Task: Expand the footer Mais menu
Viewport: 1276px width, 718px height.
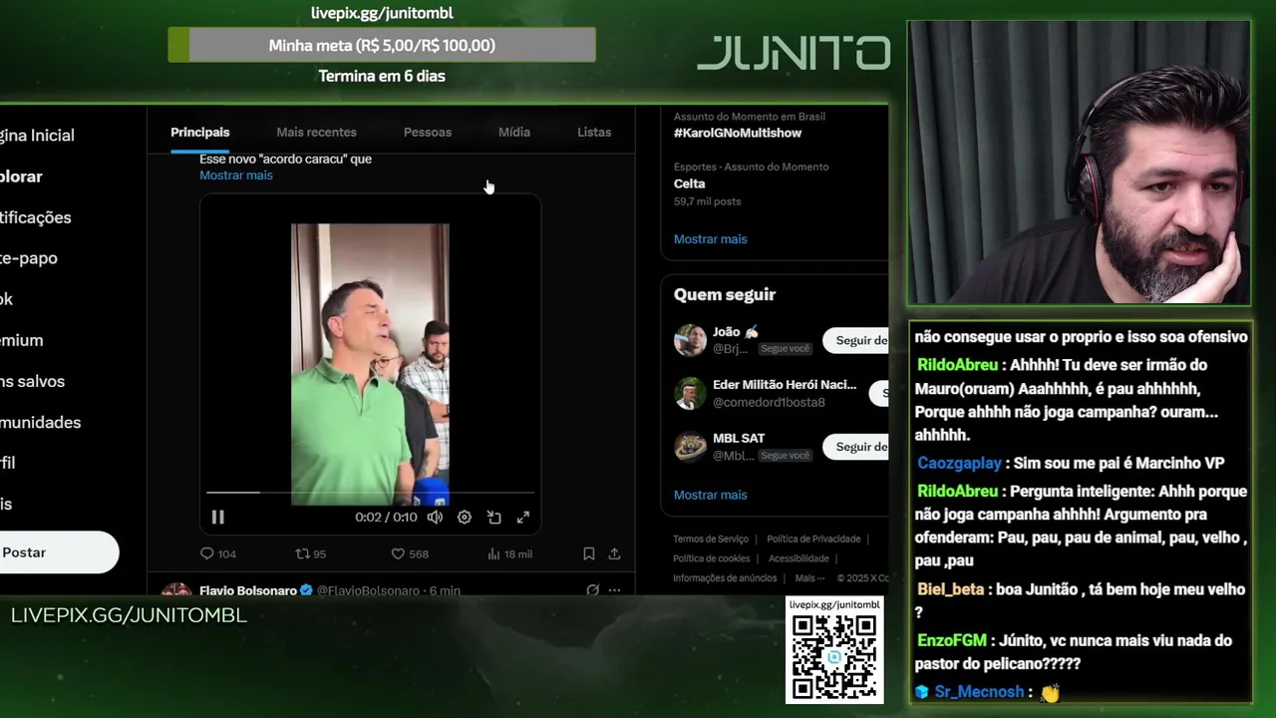Action: [x=809, y=578]
